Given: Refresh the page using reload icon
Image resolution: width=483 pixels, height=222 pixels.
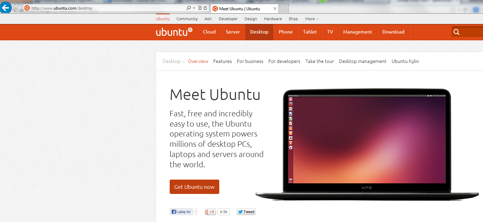Looking at the screenshot, I should tap(205, 8).
